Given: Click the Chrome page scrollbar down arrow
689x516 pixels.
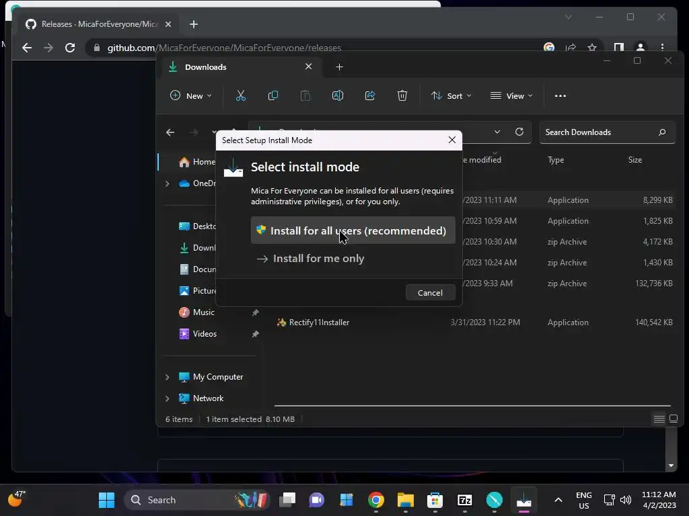Looking at the screenshot, I should (x=671, y=466).
